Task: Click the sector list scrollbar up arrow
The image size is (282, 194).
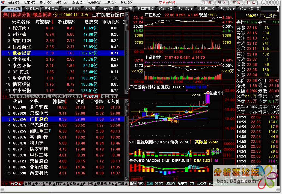Action: 127,14
